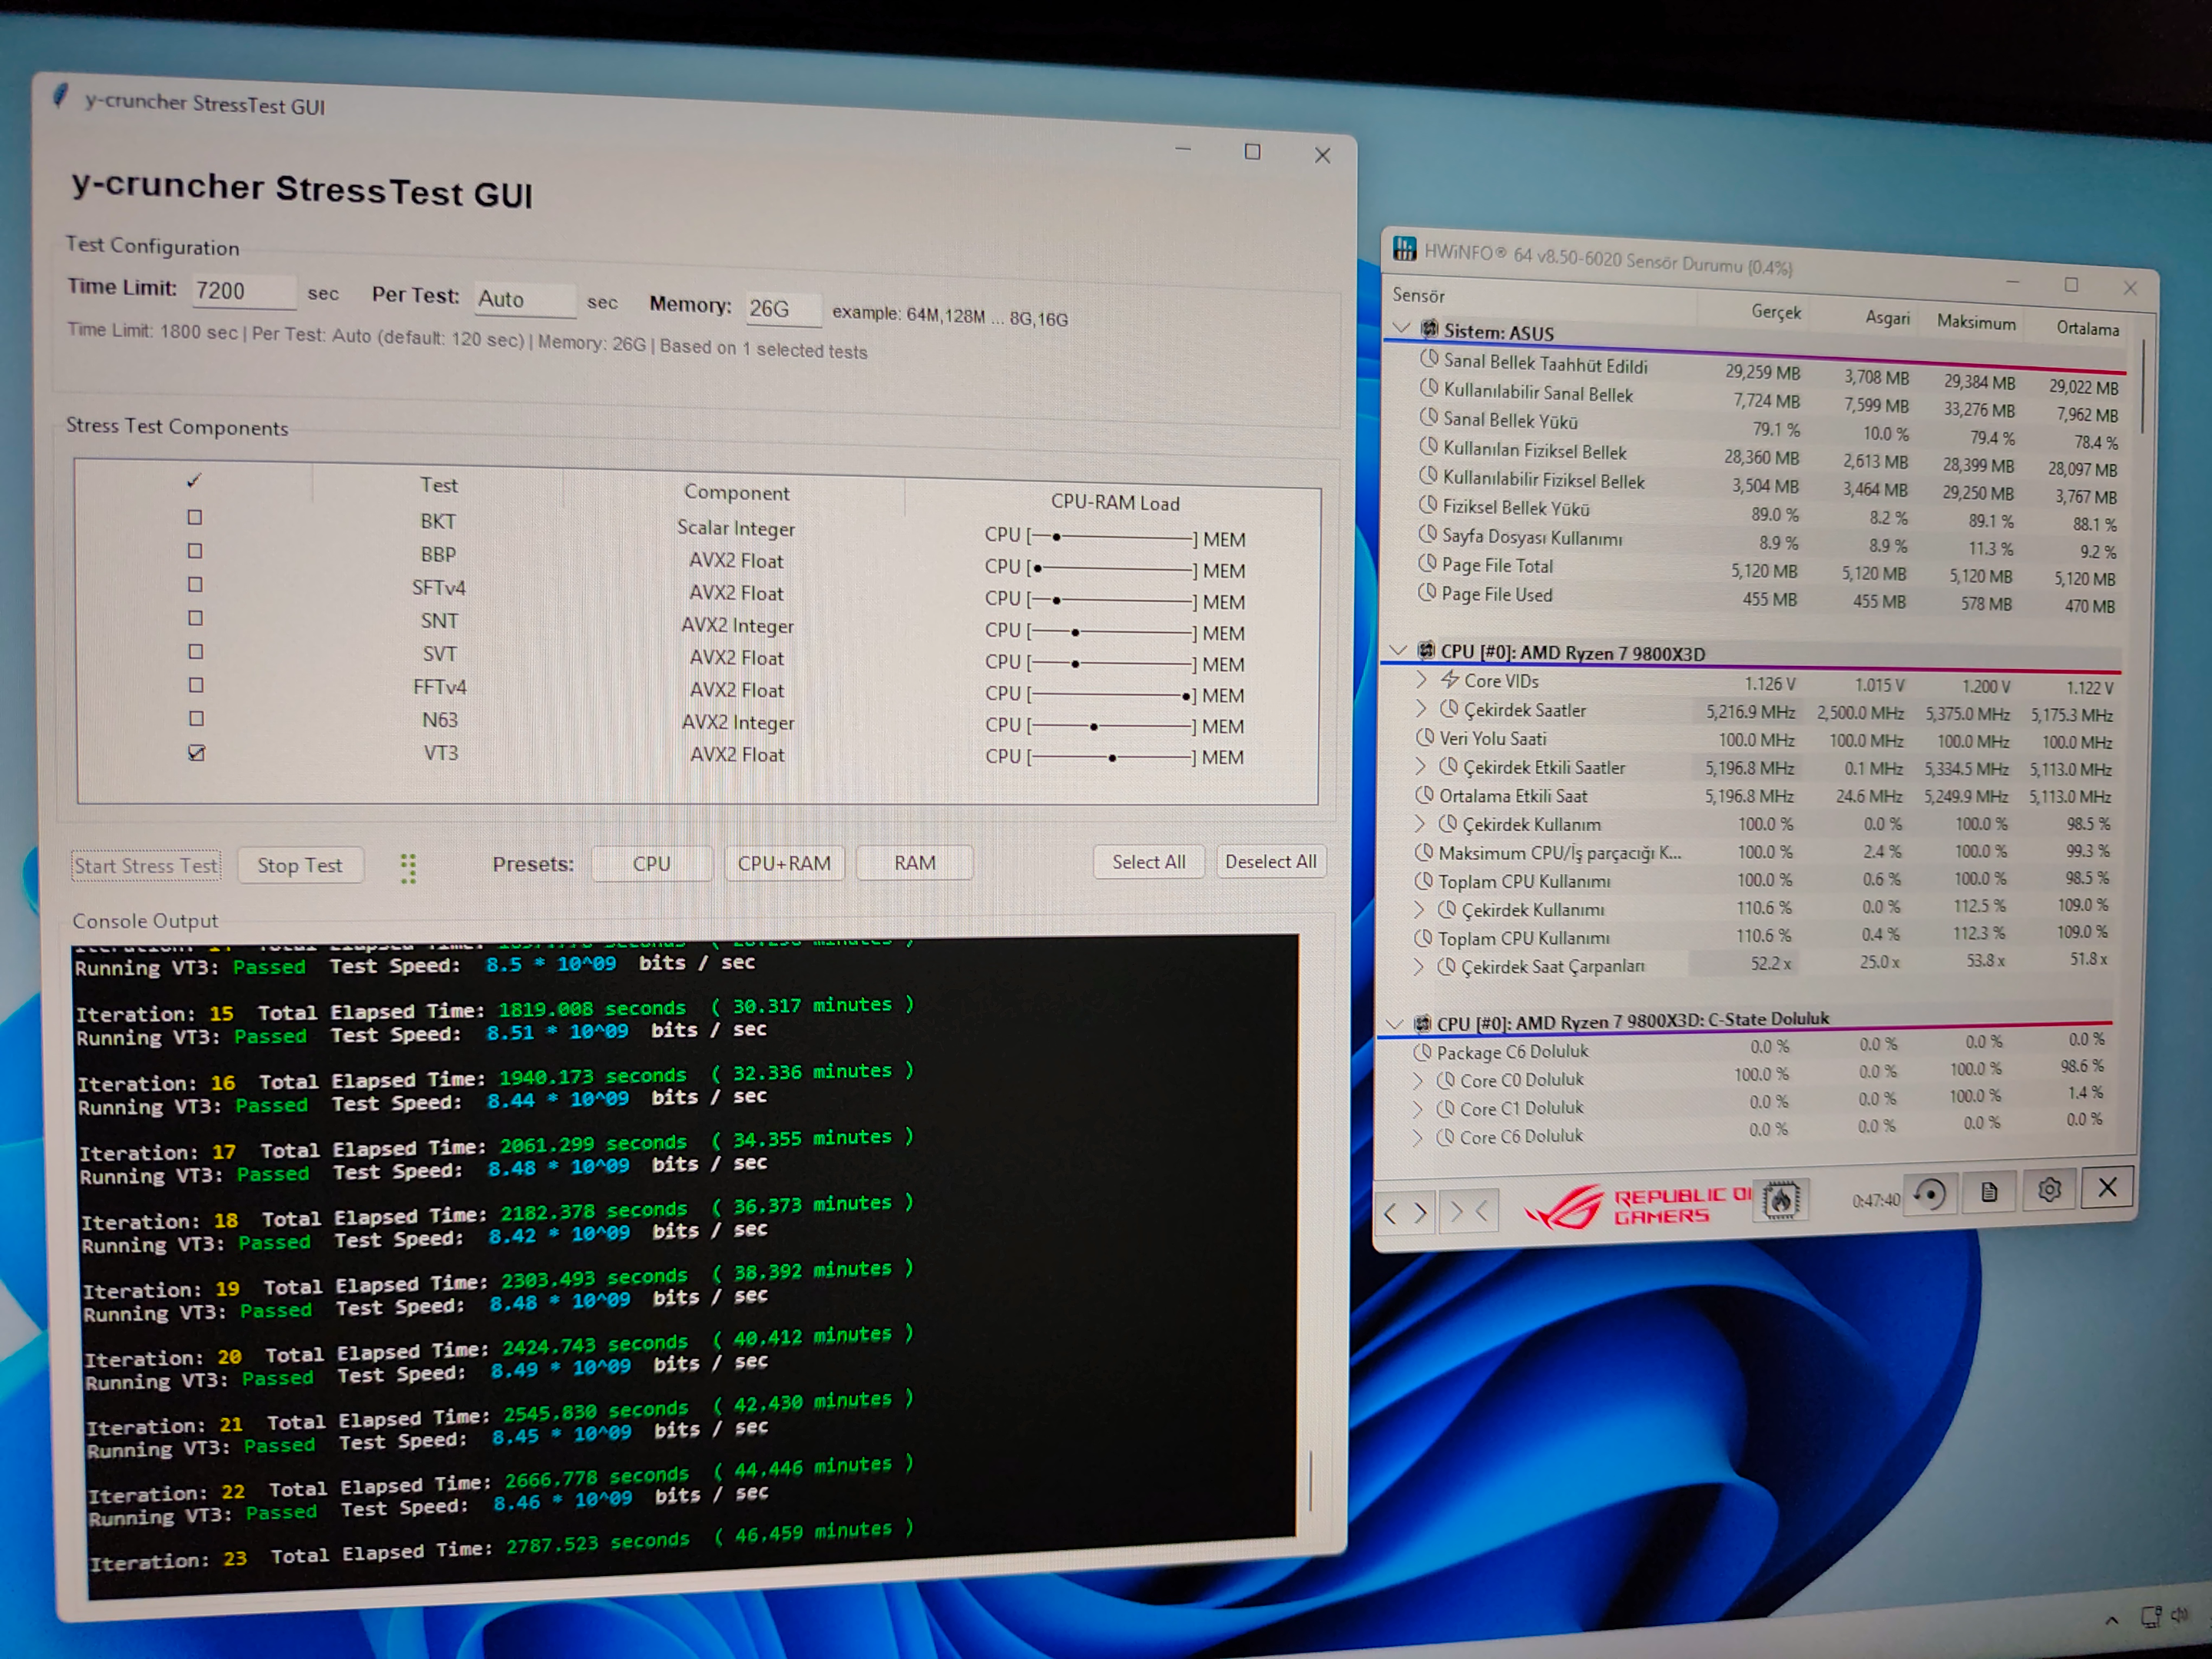The image size is (2212, 1659).
Task: Enable the BKT test checkbox
Action: coord(195,518)
